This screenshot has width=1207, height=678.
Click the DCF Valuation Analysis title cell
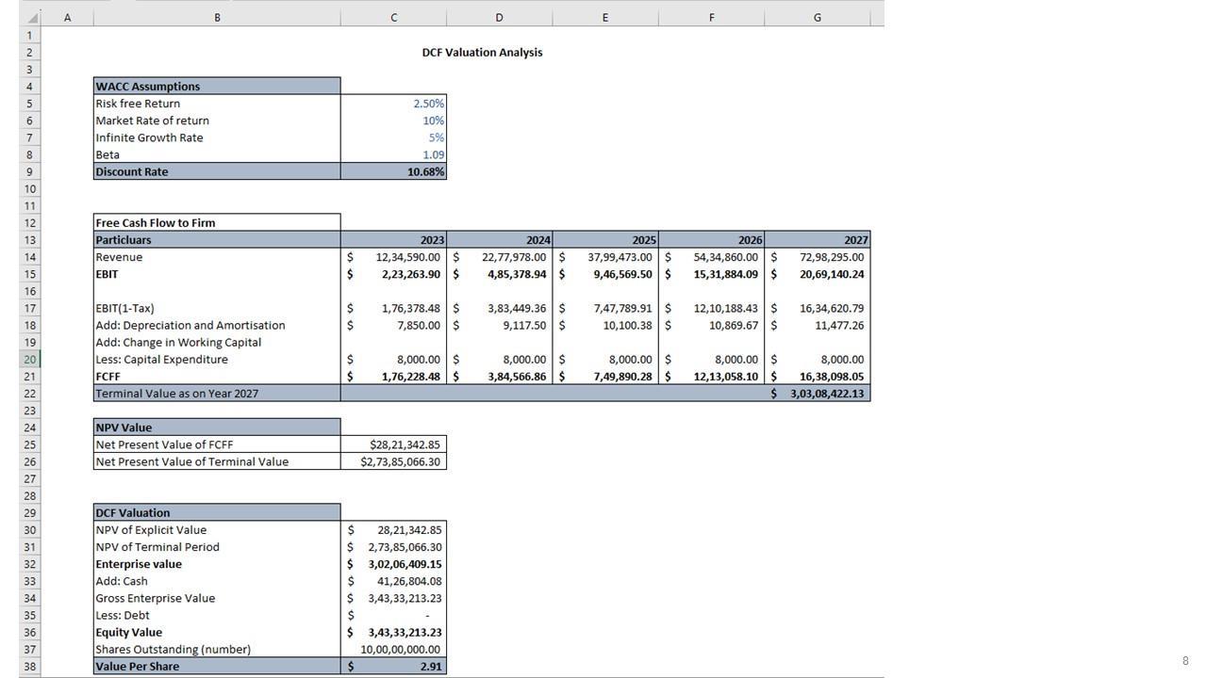coord(482,53)
